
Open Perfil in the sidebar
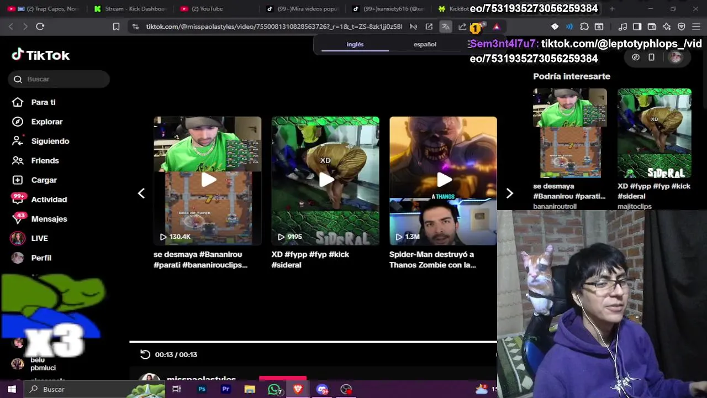[41, 258]
